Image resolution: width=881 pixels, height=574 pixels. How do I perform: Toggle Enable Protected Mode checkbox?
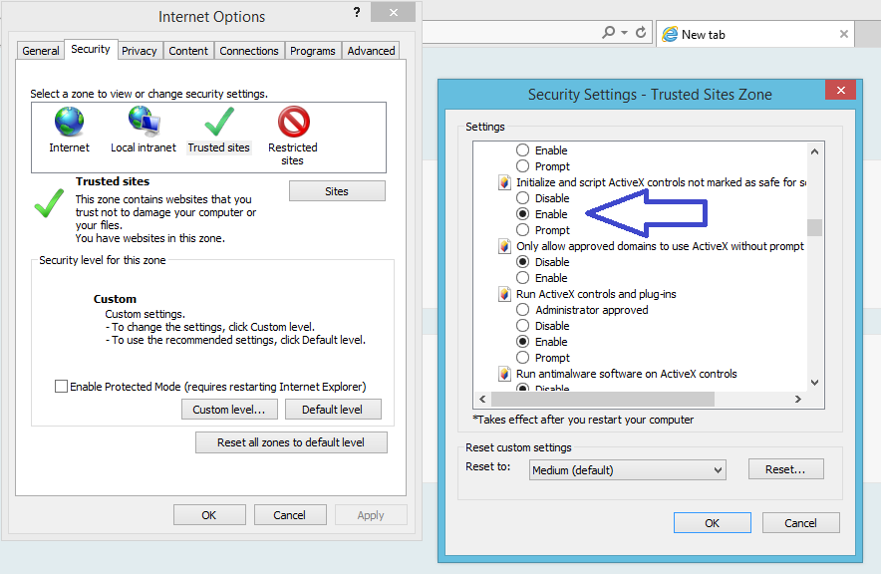61,387
